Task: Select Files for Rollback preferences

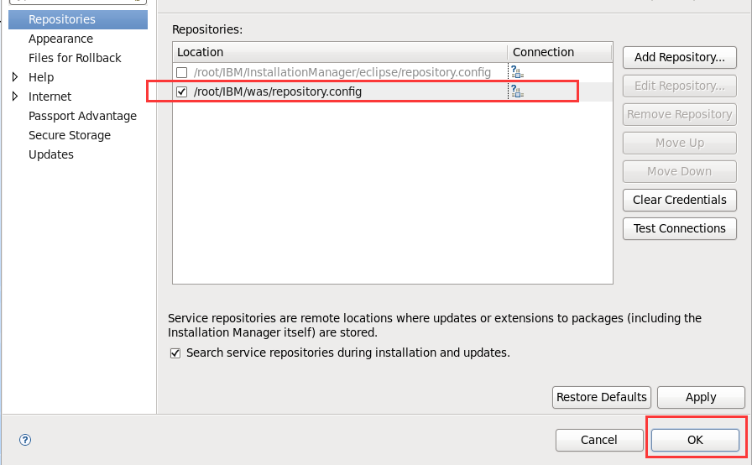Action: point(75,58)
